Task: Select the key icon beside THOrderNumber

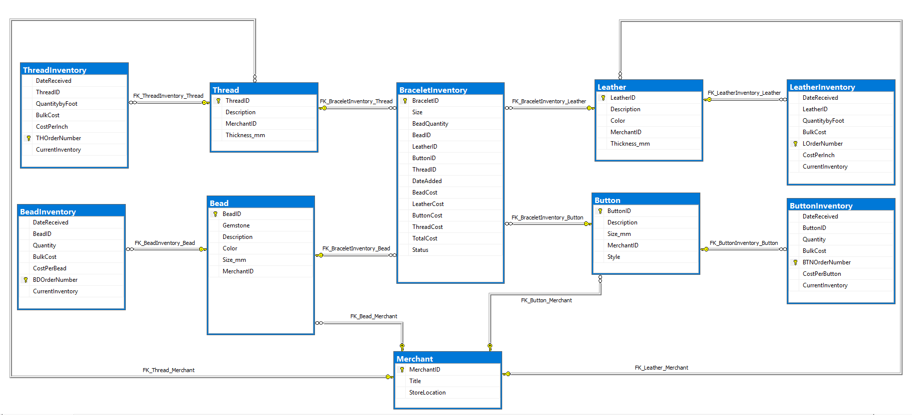Action: pos(28,138)
